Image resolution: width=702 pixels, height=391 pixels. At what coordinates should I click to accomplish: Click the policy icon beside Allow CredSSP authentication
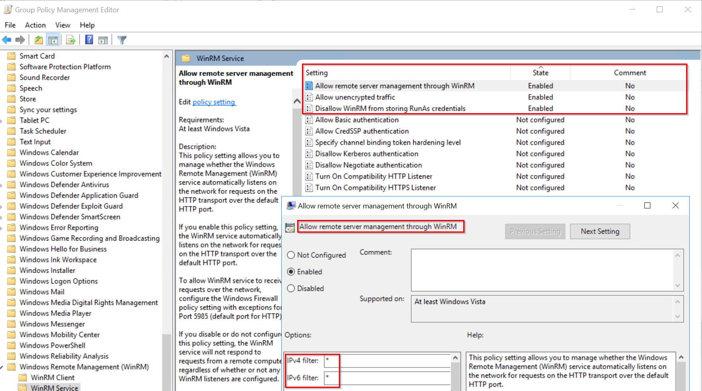click(309, 131)
